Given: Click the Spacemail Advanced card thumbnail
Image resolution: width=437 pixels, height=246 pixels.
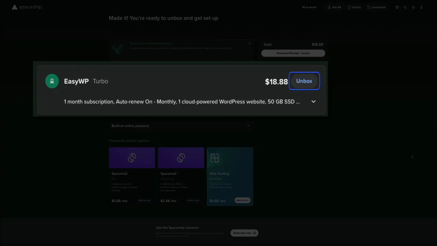Looking at the screenshot, I should (x=181, y=158).
